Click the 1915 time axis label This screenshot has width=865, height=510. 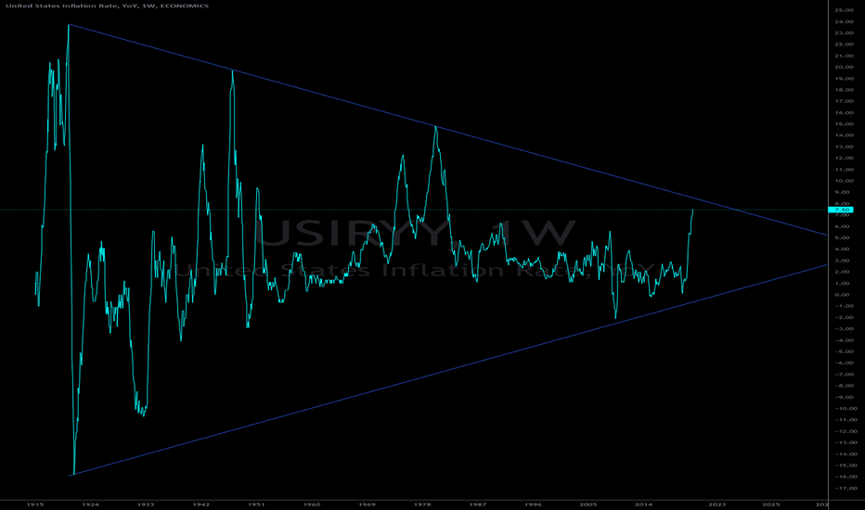pyautogui.click(x=35, y=504)
